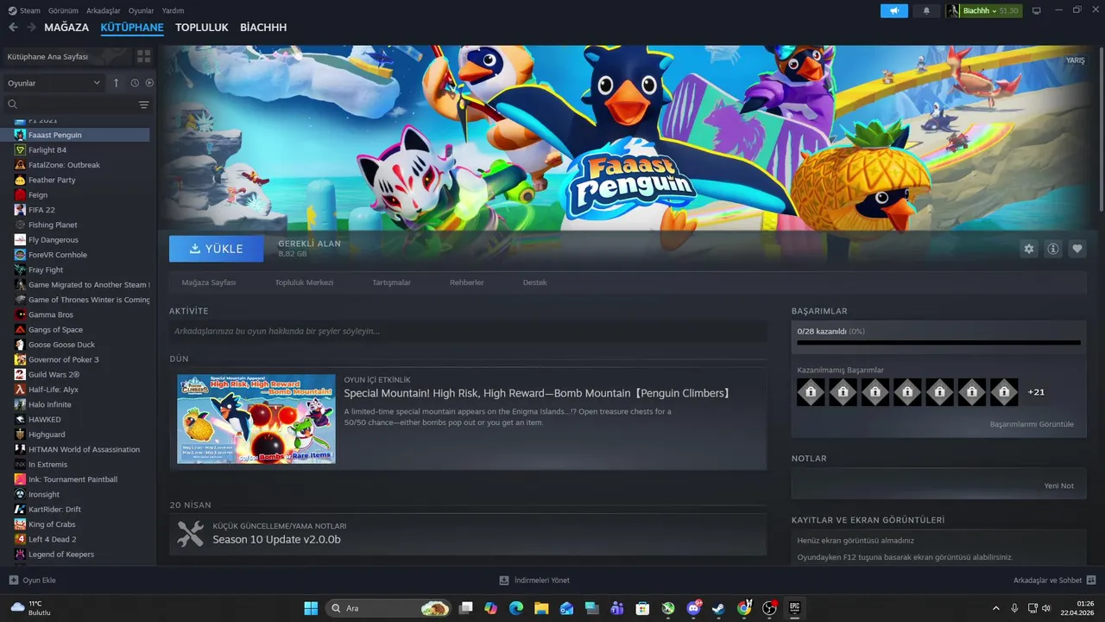Screen dimensions: 1105x622
Task: Select Half-Life: Alyx game icon
Action: (x=20, y=390)
